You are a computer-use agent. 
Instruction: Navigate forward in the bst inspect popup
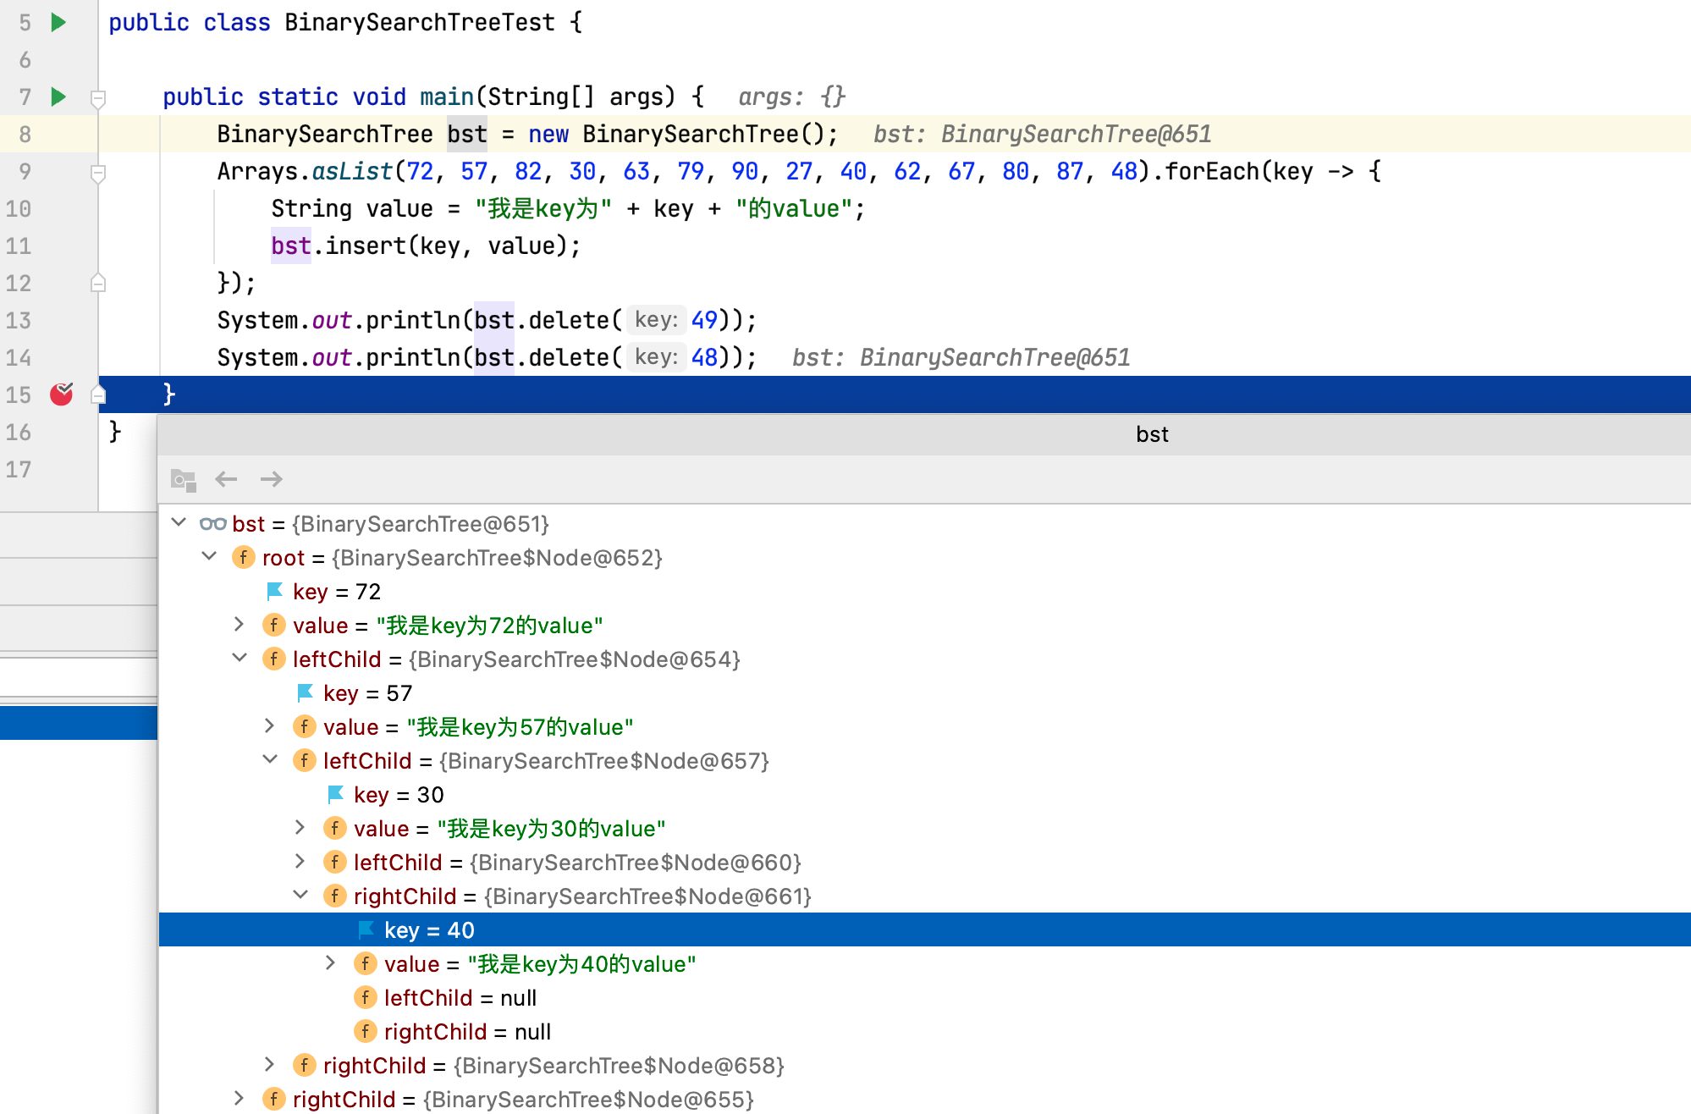(271, 480)
